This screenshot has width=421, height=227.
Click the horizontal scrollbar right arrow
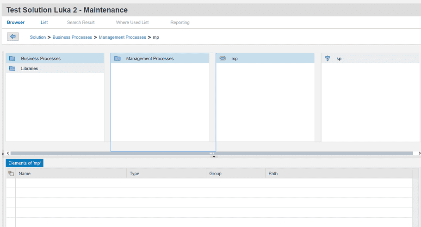coord(419,153)
